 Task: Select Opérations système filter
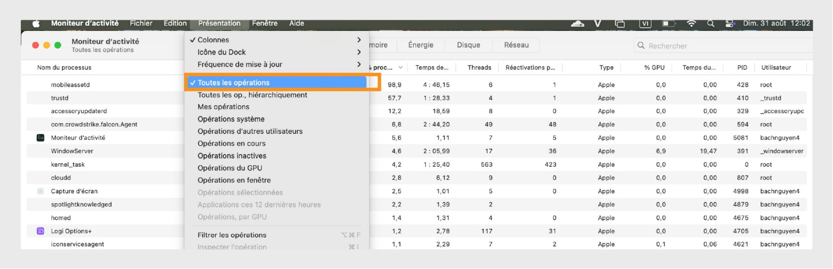coord(276,119)
